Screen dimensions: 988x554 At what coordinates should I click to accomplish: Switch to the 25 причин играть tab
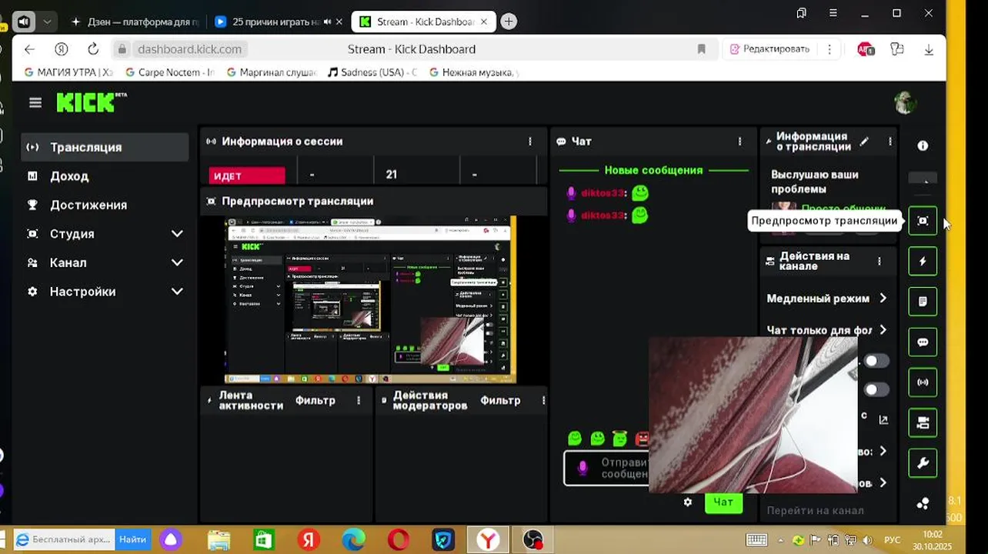(269, 22)
